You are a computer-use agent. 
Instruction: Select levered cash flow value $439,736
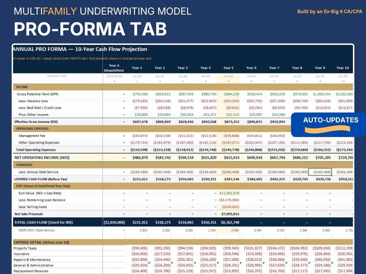pos(323,179)
